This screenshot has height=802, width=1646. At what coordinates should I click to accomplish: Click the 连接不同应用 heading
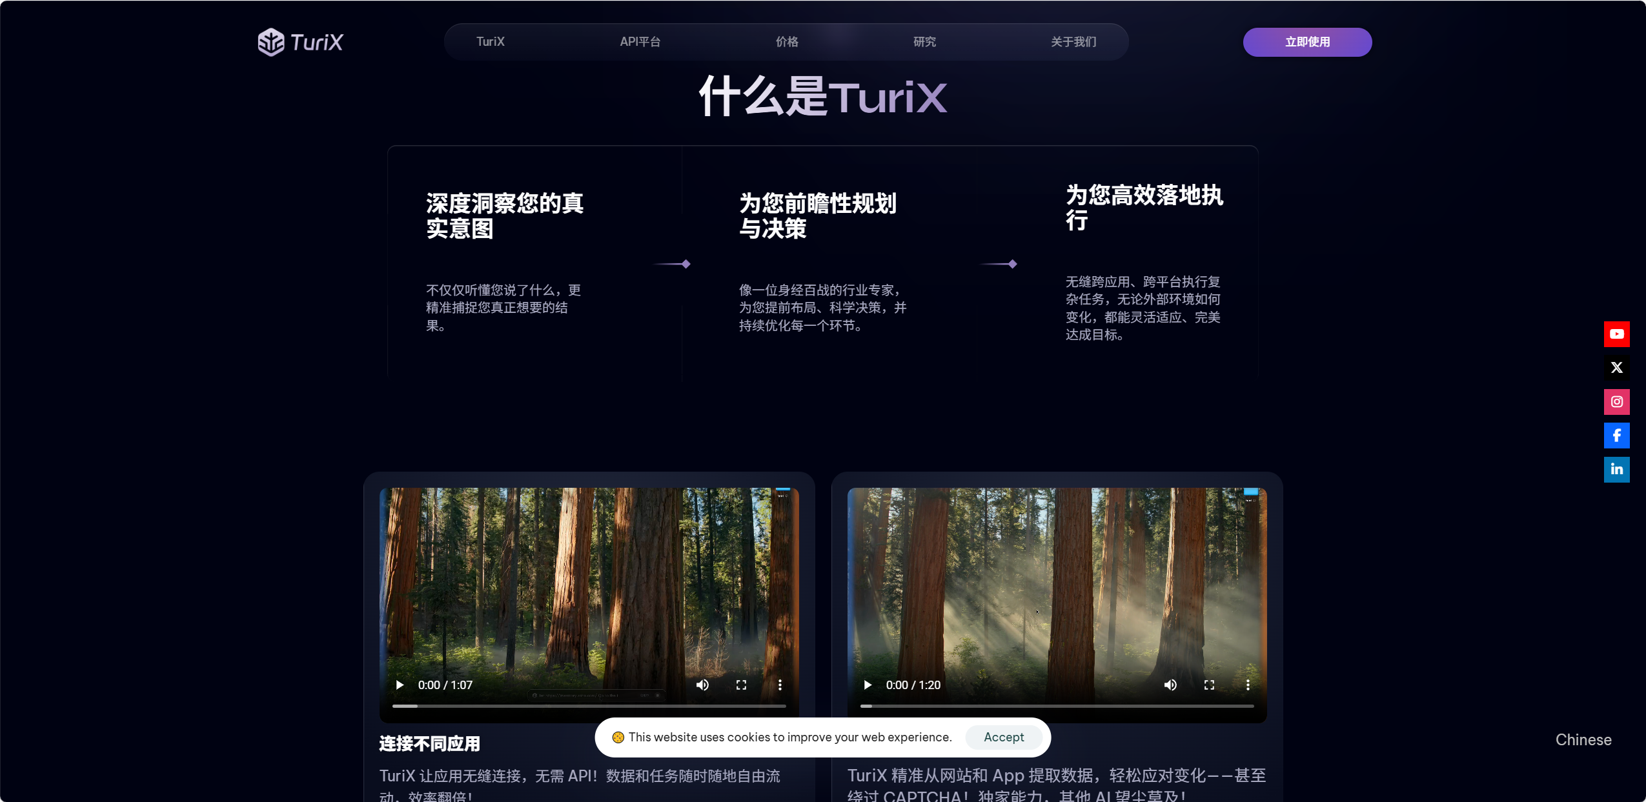pyautogui.click(x=430, y=744)
